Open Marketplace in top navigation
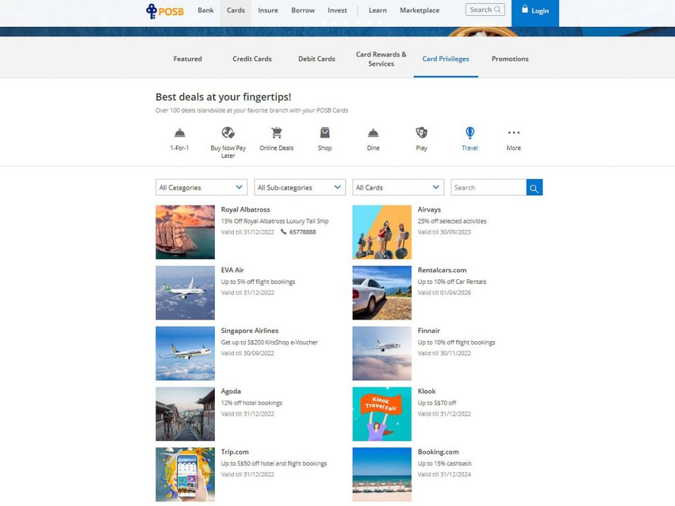This screenshot has width=675, height=506. (420, 11)
